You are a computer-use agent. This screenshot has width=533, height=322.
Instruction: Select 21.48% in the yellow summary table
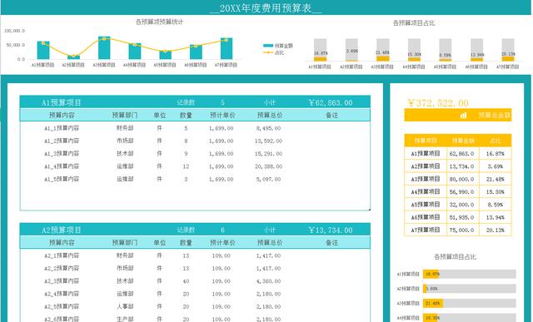tap(496, 180)
